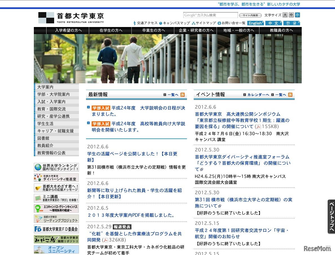Select 教育・国際交流 in side menu
This screenshot has width=335, height=255.
pyautogui.click(x=56, y=109)
